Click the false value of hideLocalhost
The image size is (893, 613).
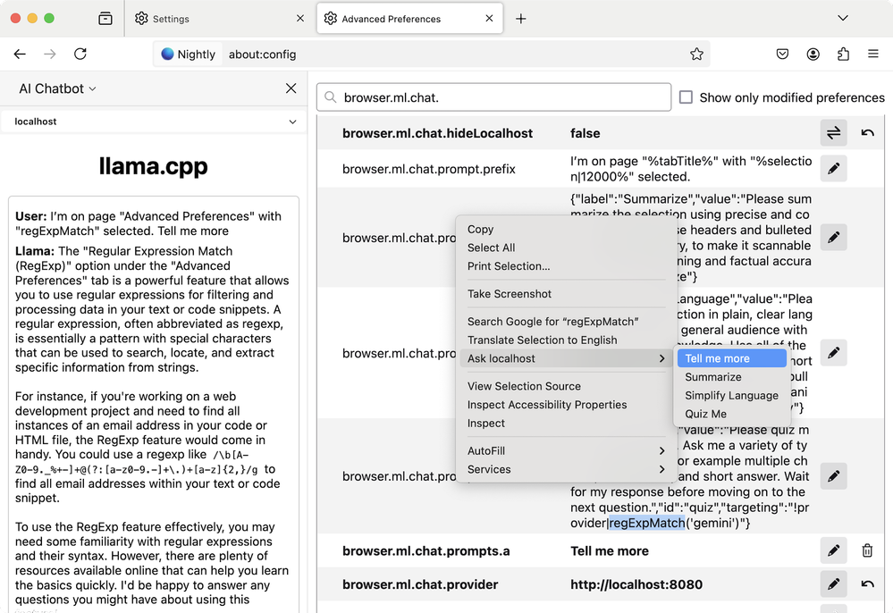pos(585,133)
